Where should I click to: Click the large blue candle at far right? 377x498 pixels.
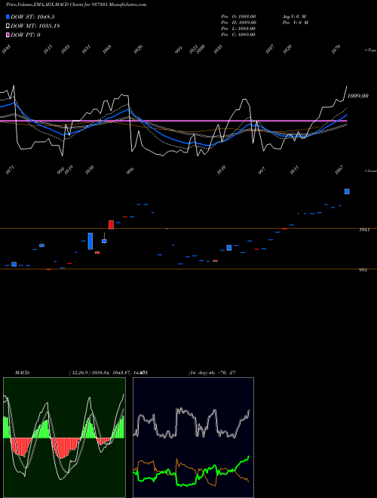click(x=347, y=191)
